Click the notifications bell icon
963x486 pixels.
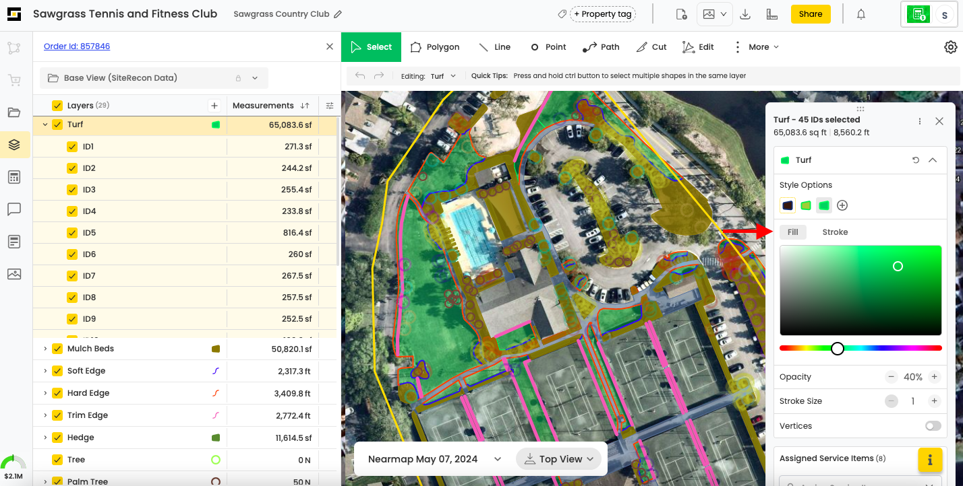click(x=861, y=14)
